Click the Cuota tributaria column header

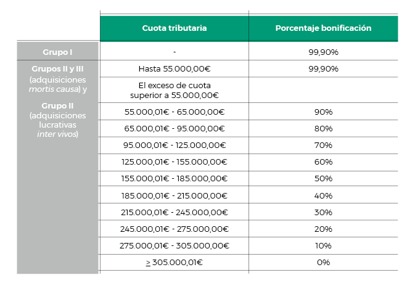click(174, 28)
